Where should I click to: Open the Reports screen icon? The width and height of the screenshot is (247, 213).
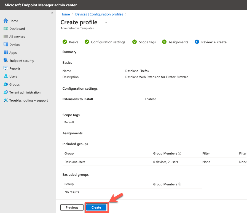(6, 68)
